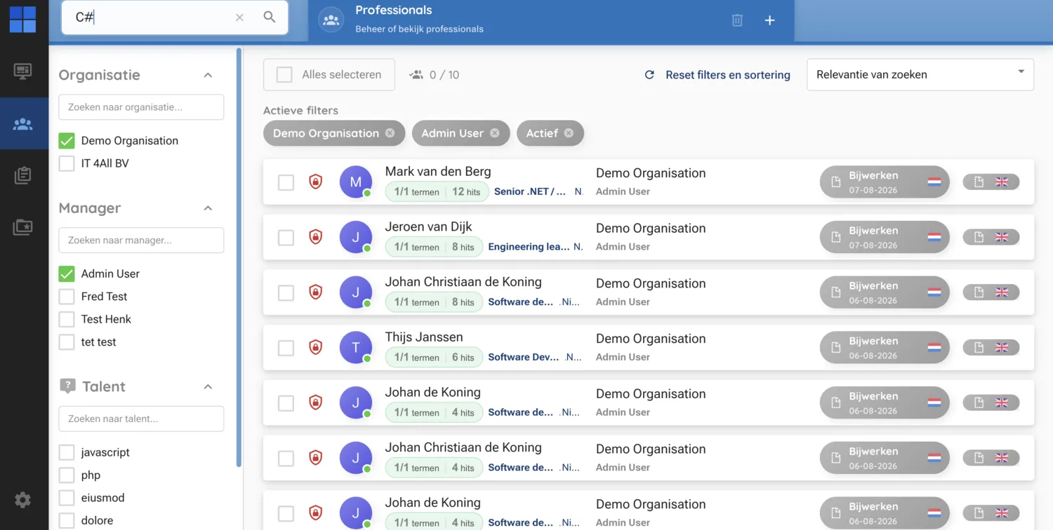
Task: Click Engineering lea... job title link
Action: coord(529,247)
